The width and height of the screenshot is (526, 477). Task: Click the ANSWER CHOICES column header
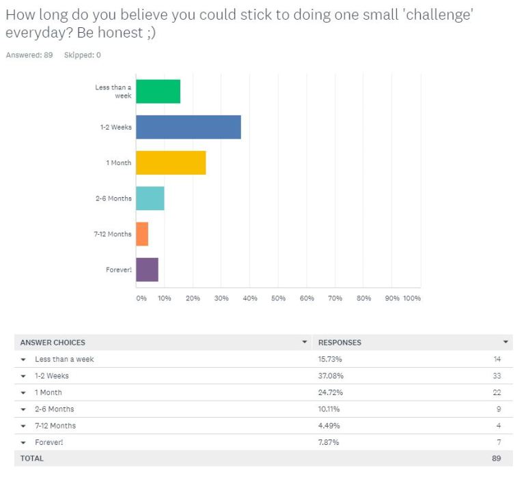pyautogui.click(x=53, y=343)
